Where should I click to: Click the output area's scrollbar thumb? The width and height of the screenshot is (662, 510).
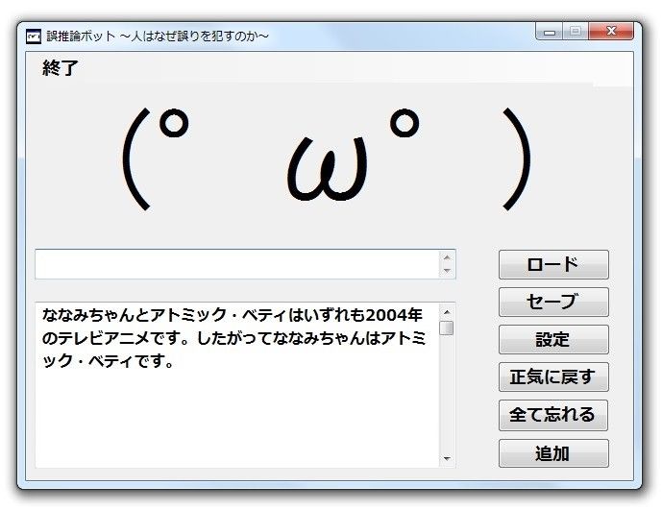(446, 328)
